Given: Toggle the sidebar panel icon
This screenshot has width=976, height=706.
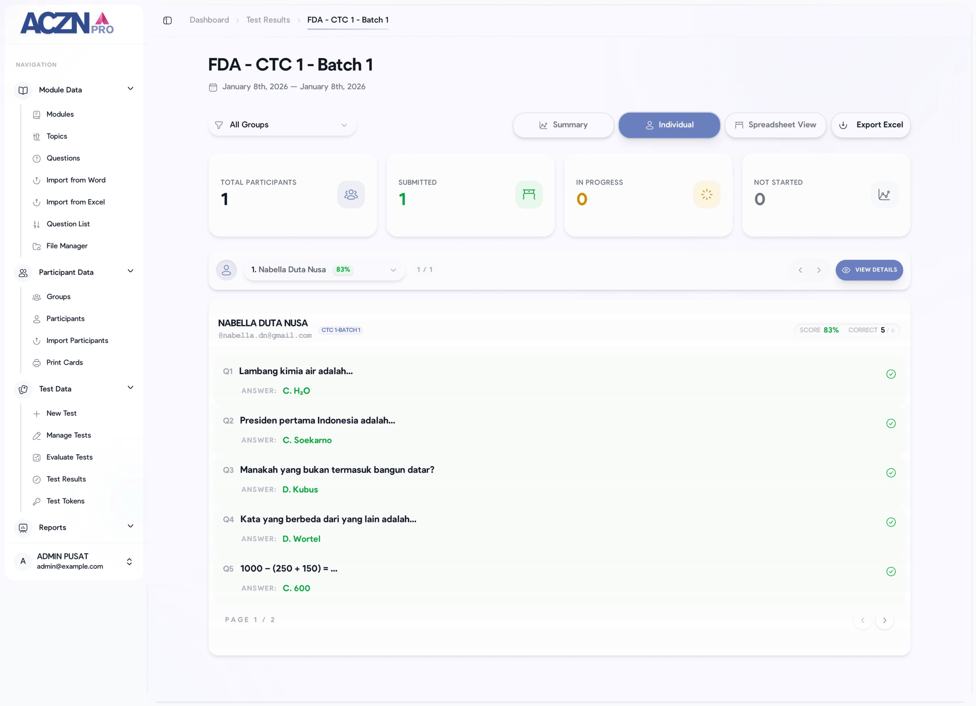Looking at the screenshot, I should pos(168,20).
